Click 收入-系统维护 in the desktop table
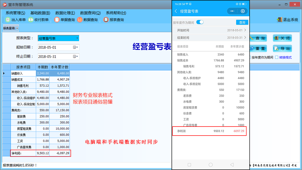This screenshot has height=170, width=302. click(23, 98)
